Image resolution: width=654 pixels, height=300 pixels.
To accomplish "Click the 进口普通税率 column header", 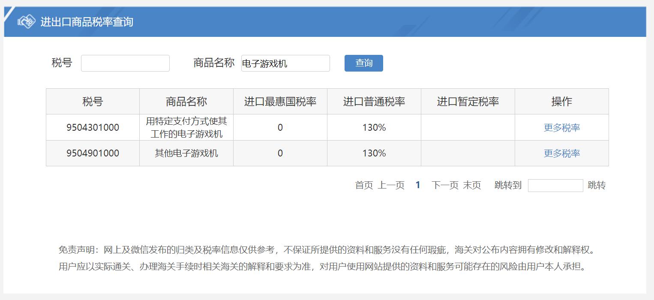I will point(374,101).
